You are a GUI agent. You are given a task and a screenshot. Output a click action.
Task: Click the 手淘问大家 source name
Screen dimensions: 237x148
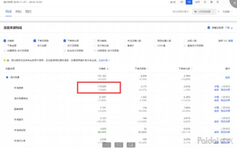(20, 141)
